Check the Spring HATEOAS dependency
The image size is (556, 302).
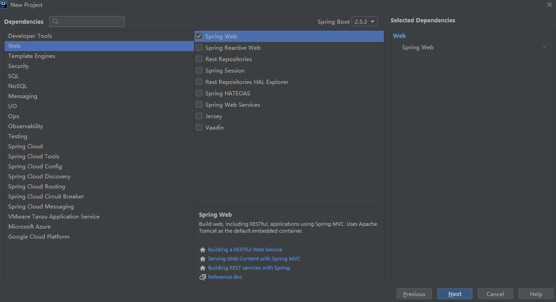[x=199, y=93]
